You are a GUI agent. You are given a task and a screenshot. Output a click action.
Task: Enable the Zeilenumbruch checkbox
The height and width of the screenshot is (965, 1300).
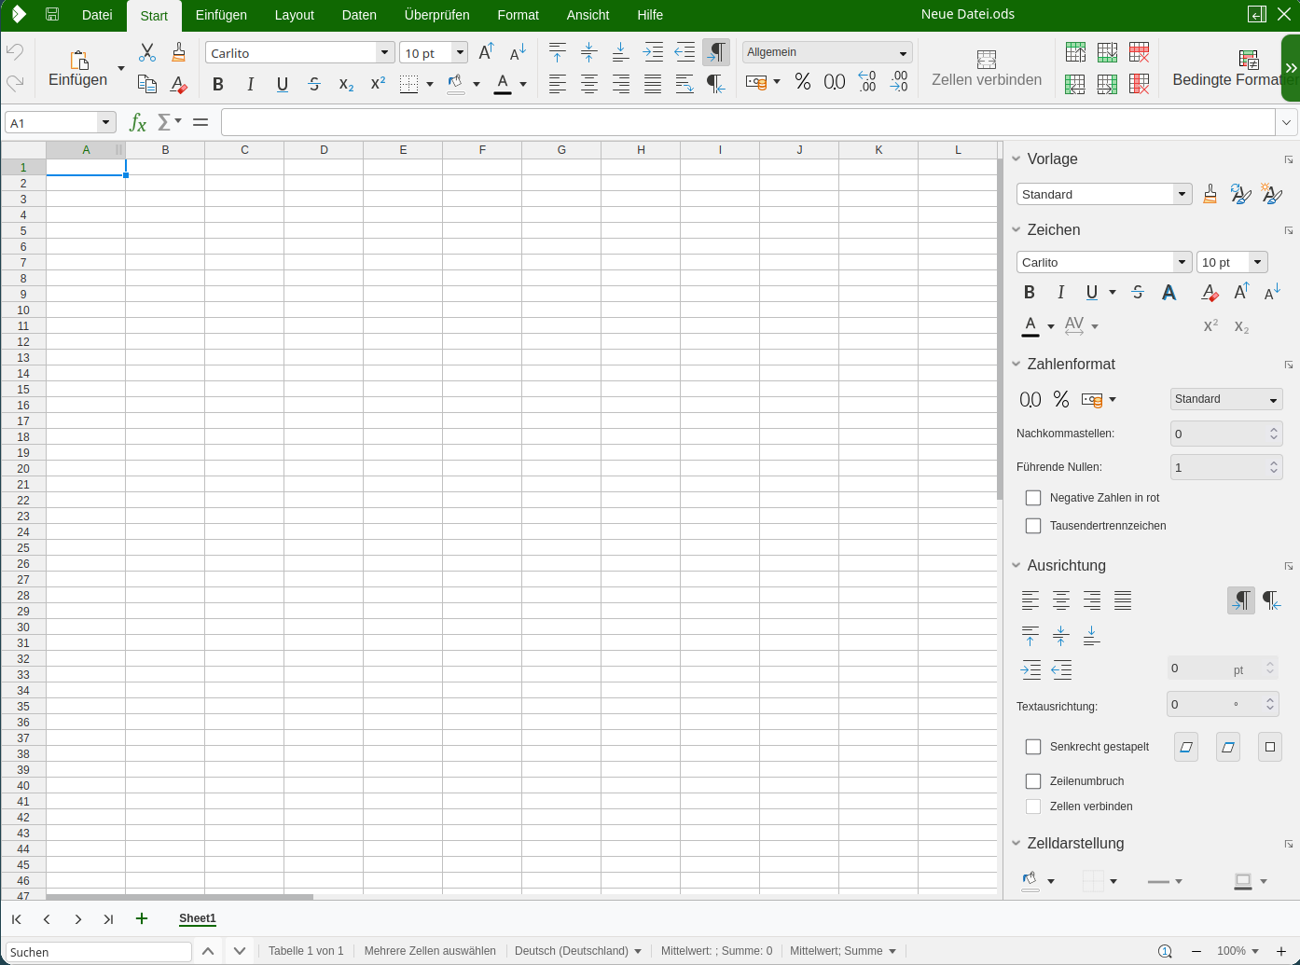[x=1033, y=781]
